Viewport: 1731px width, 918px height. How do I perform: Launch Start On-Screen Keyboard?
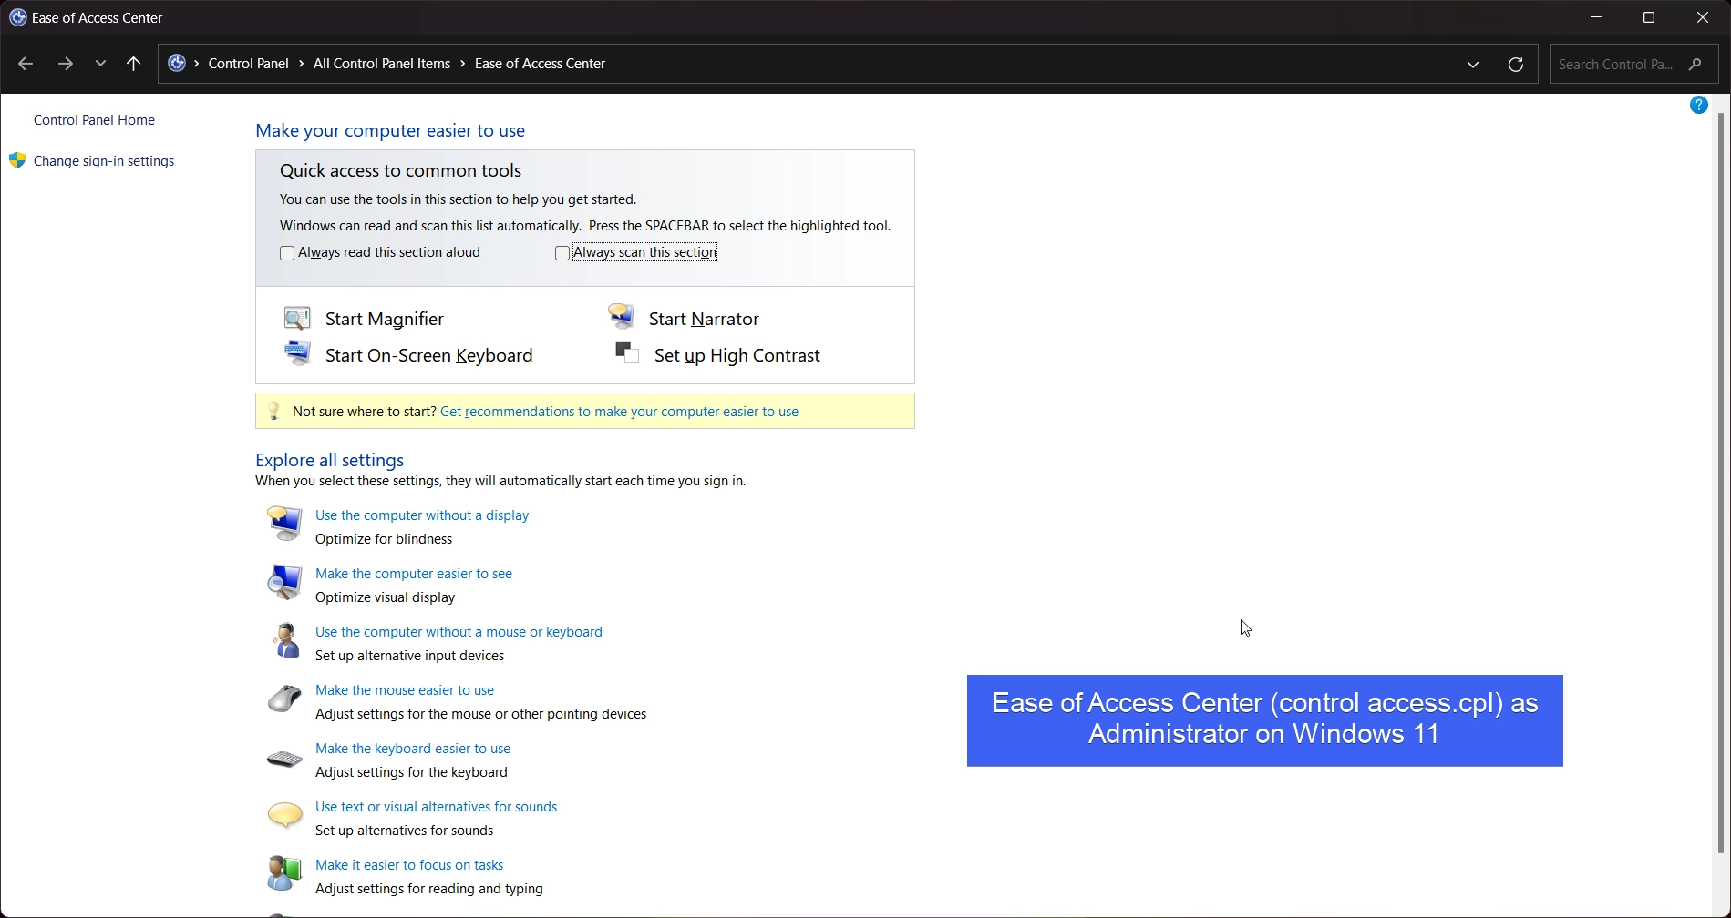(429, 355)
